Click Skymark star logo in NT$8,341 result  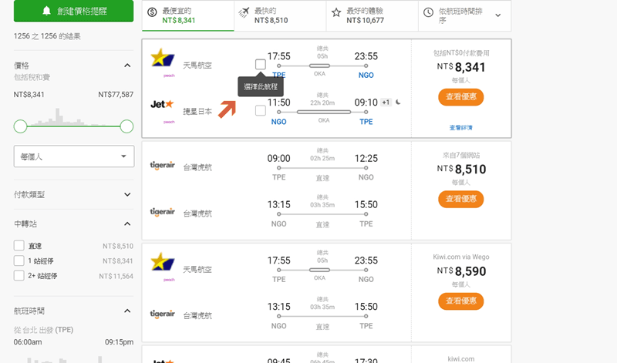[x=163, y=59]
